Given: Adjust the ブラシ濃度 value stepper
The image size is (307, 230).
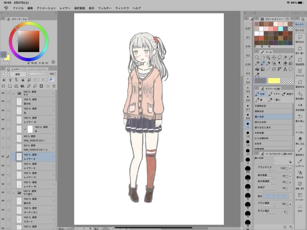Looking at the screenshot, I should (287, 204).
